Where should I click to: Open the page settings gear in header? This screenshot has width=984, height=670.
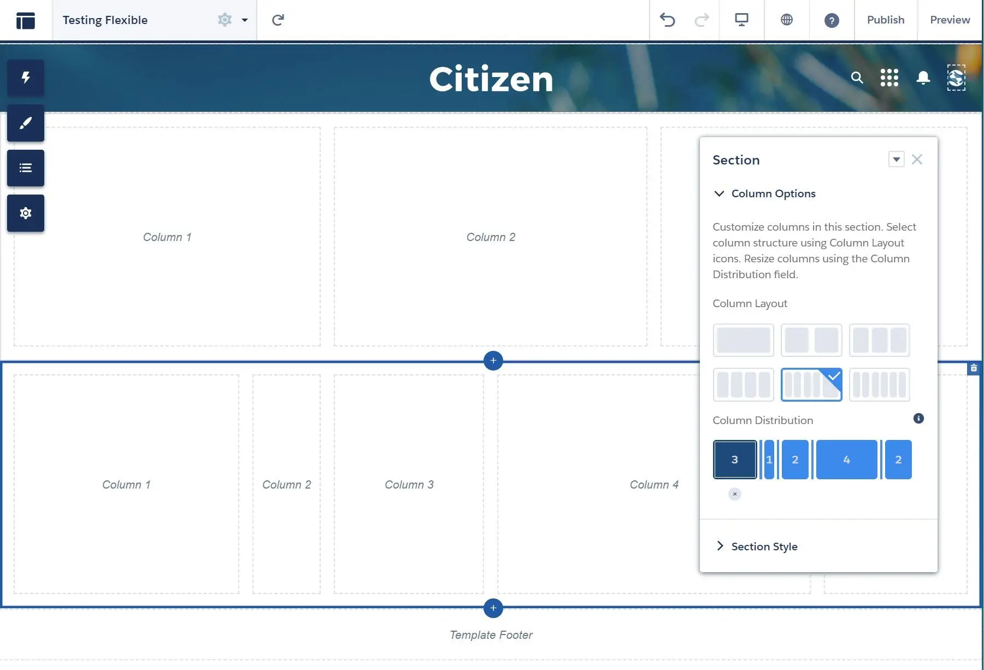pos(225,20)
